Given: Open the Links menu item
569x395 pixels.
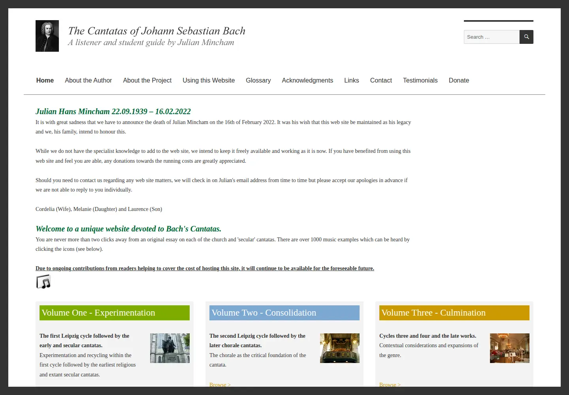Looking at the screenshot, I should (352, 80).
